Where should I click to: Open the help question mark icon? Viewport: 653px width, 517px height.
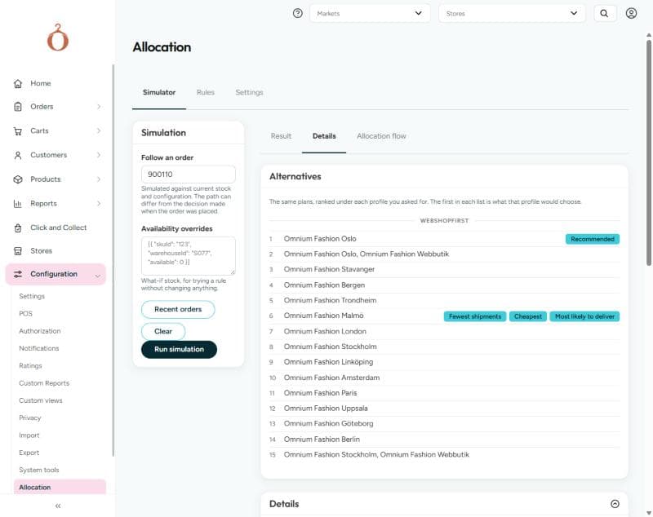(297, 13)
